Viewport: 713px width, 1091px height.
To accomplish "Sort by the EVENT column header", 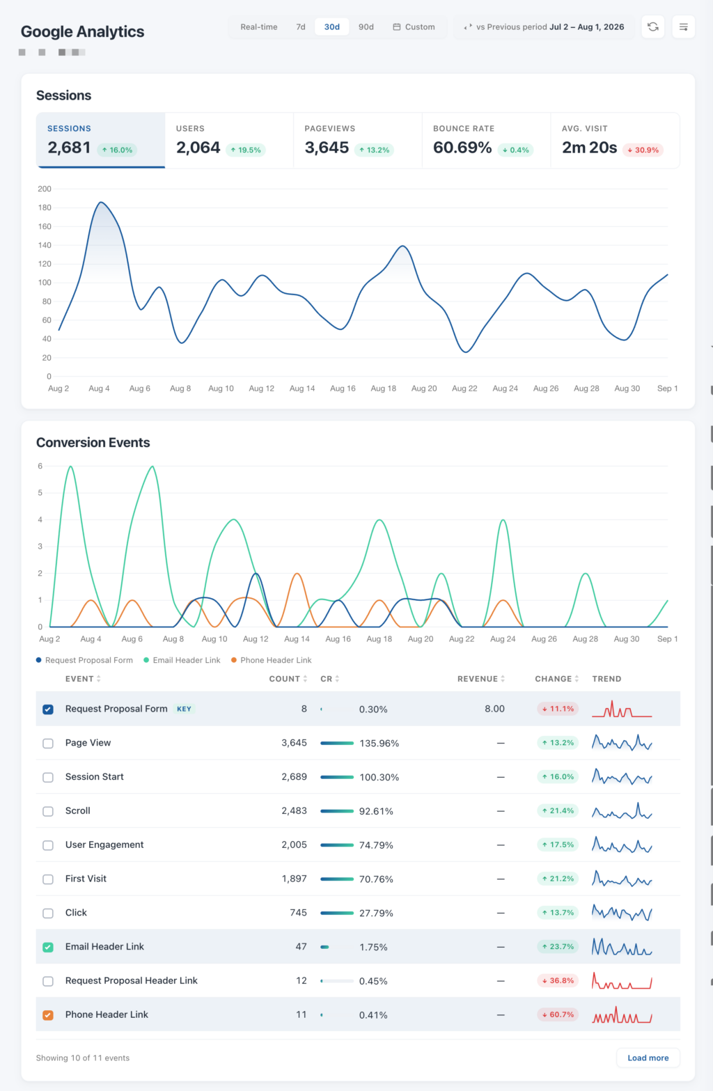I will click(83, 679).
